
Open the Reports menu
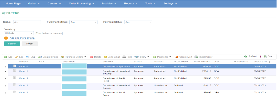(x=131, y=4)
